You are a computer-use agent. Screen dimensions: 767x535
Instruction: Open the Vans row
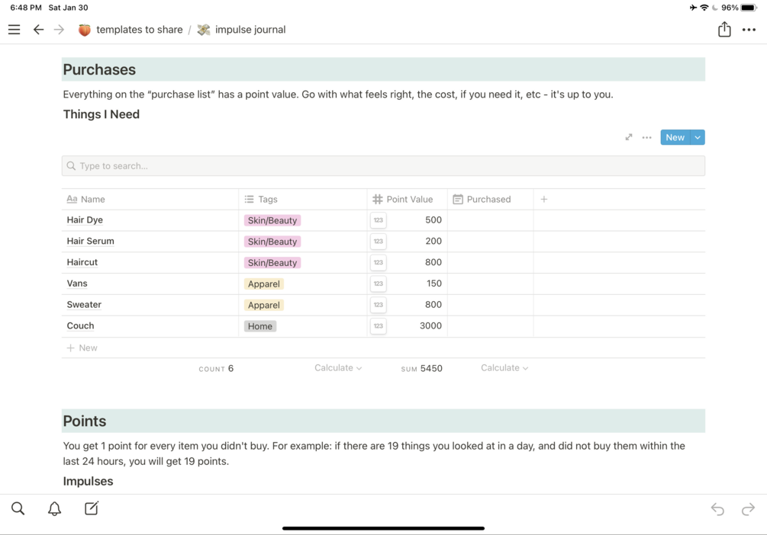[77, 284]
